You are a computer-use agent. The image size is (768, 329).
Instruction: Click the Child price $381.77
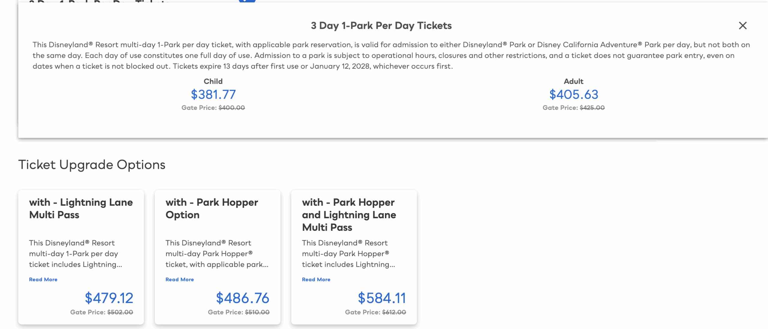click(213, 95)
